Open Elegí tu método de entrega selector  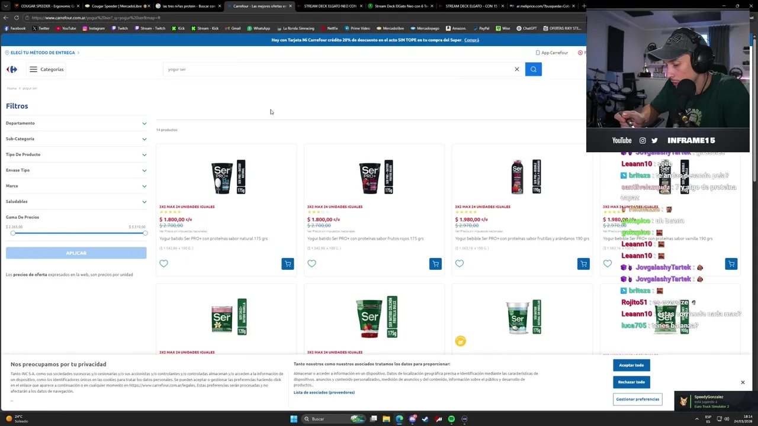tap(42, 53)
